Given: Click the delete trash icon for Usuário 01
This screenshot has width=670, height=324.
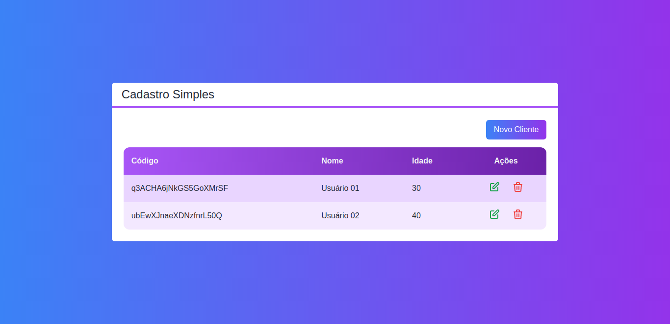Looking at the screenshot, I should (x=518, y=187).
